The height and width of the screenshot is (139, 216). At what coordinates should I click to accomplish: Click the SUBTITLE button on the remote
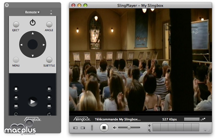pyautogui.click(x=49, y=60)
